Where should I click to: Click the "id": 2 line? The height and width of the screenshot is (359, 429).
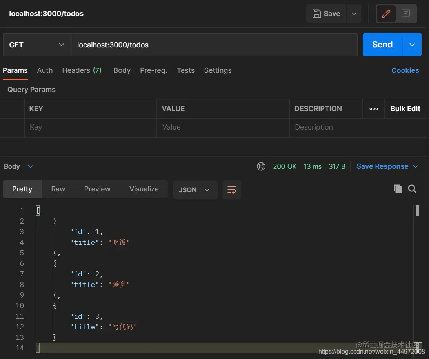(x=86, y=274)
